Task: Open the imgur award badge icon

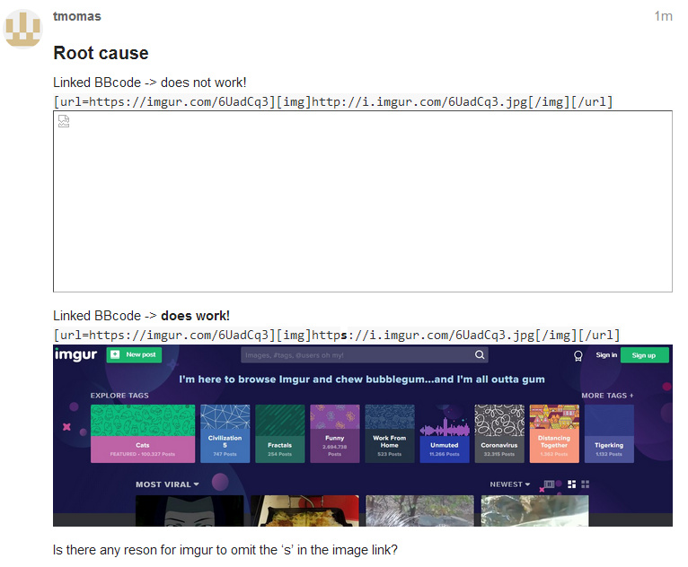Action: pos(578,356)
